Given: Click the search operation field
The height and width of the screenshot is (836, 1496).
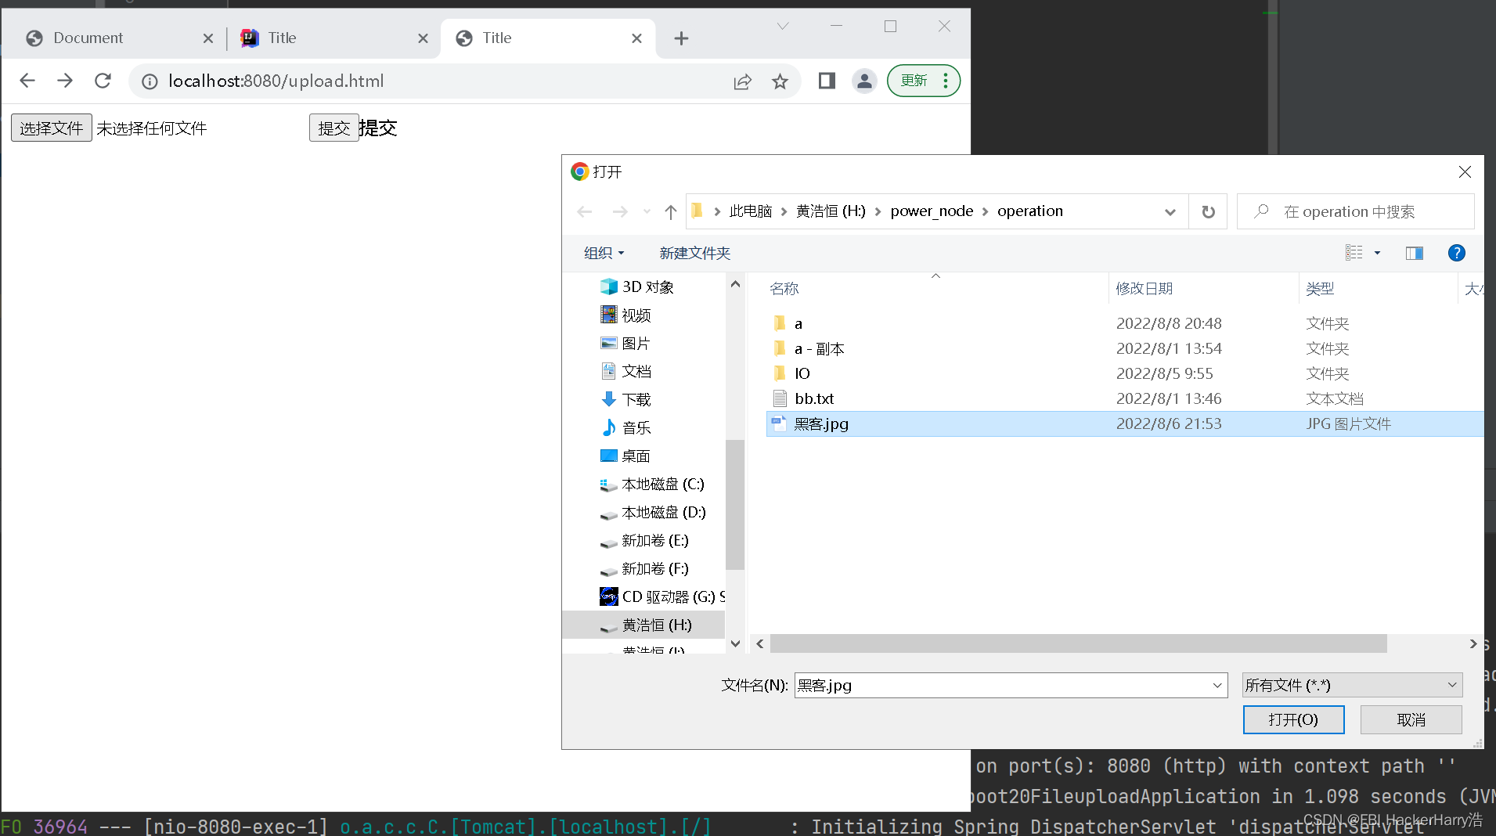Looking at the screenshot, I should tap(1356, 212).
